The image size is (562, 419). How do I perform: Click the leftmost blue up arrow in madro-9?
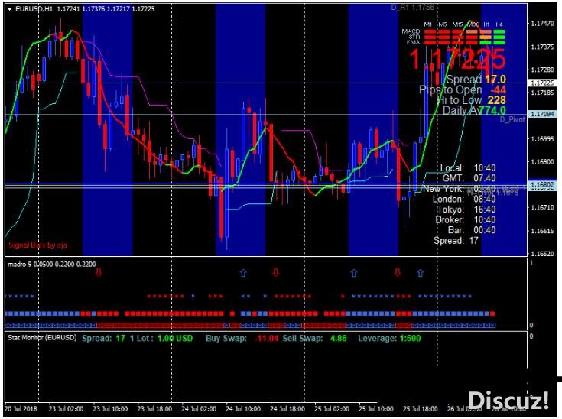pos(243,271)
